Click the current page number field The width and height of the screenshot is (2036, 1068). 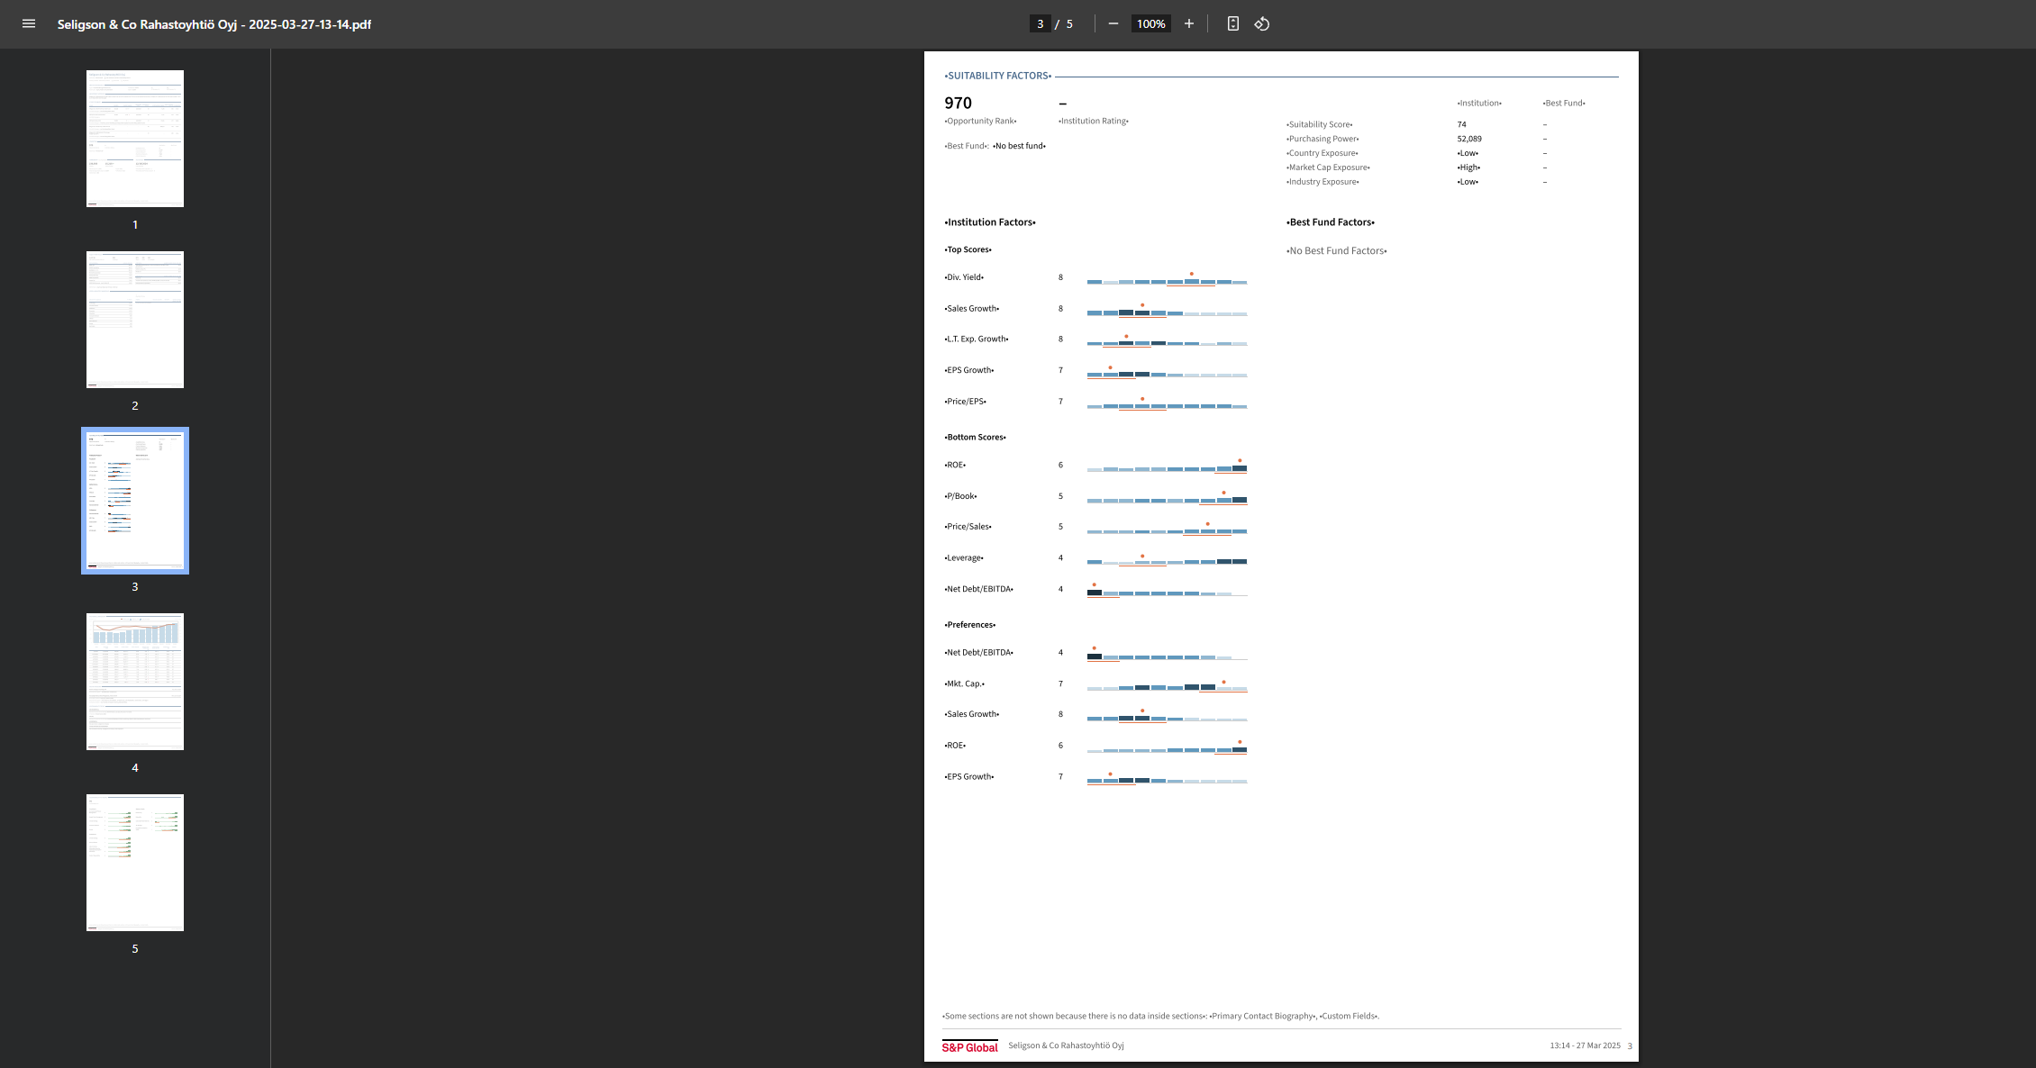pyautogui.click(x=1040, y=24)
